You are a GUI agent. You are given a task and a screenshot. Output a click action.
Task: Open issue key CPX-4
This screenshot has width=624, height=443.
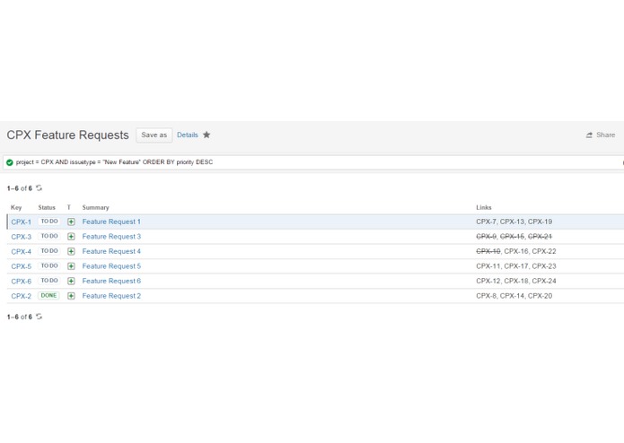coord(21,251)
